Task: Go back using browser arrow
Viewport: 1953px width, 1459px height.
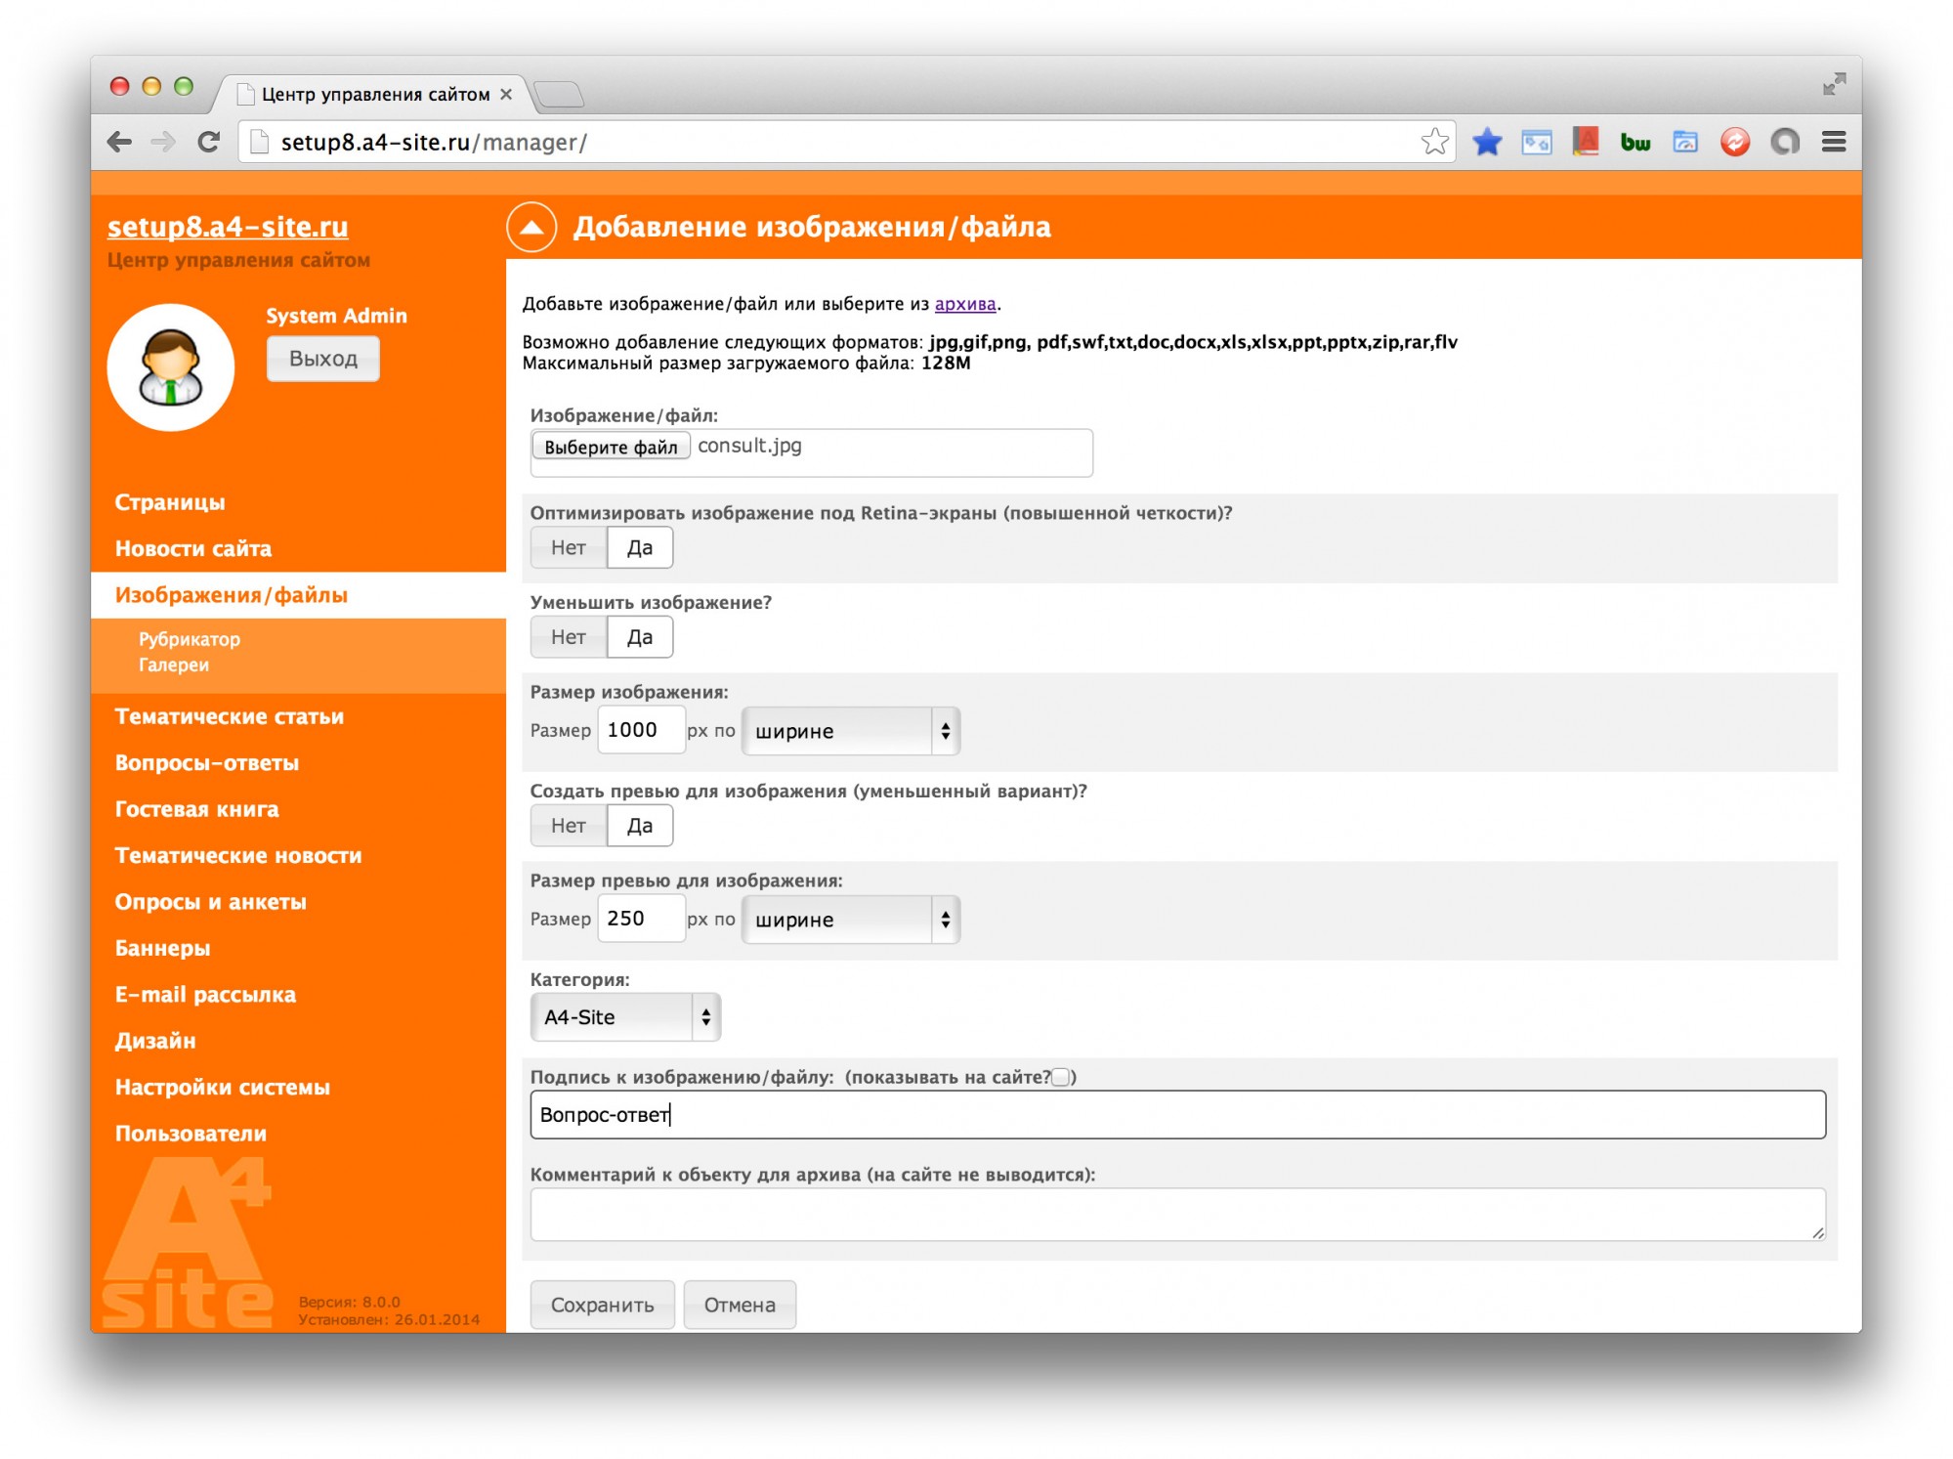Action: [119, 143]
